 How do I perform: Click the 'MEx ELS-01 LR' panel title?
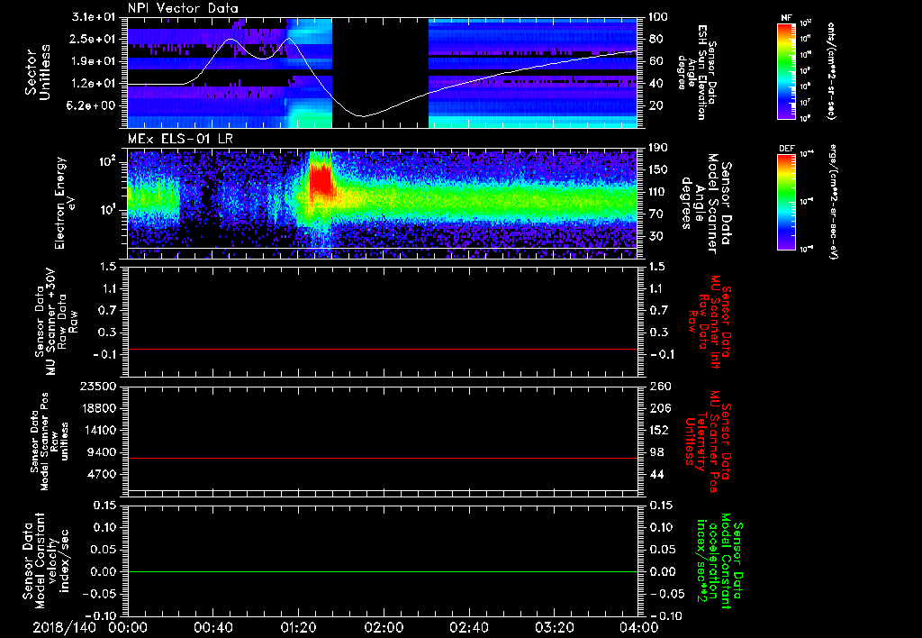point(180,140)
